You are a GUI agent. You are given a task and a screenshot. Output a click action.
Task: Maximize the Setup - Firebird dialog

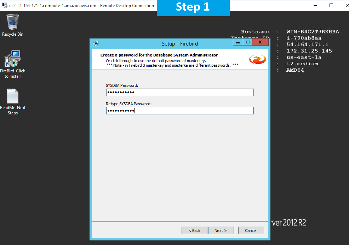tap(248, 42)
